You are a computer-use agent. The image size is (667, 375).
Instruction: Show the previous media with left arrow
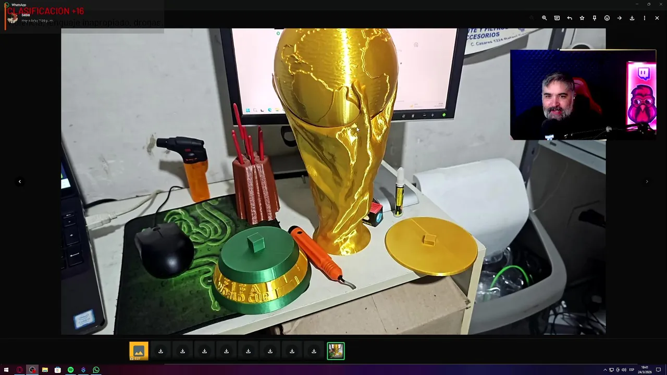pyautogui.click(x=20, y=181)
